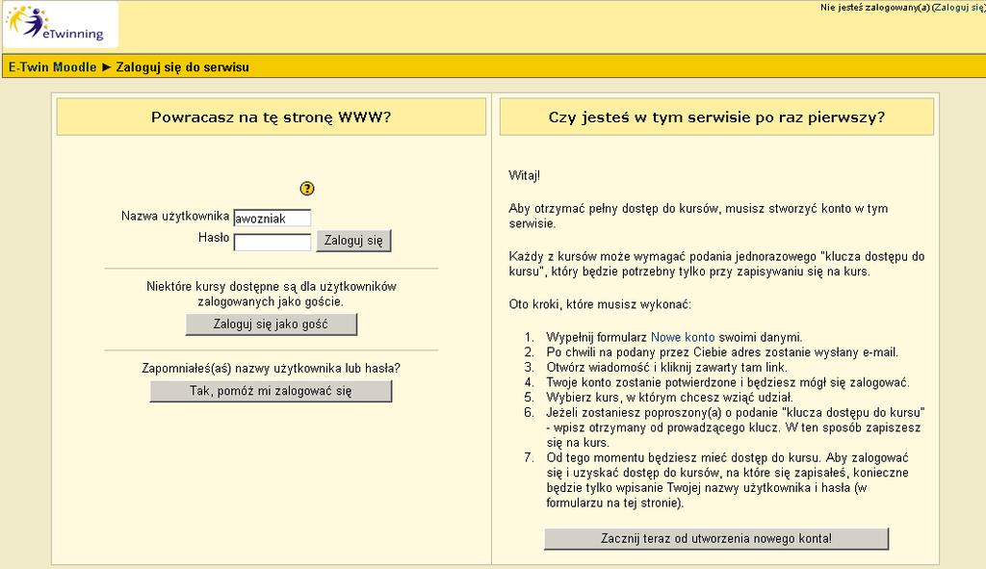Click Zacznij teraz od utworzenia nowego konta!
Viewport: 986px width, 569px height.
[716, 539]
